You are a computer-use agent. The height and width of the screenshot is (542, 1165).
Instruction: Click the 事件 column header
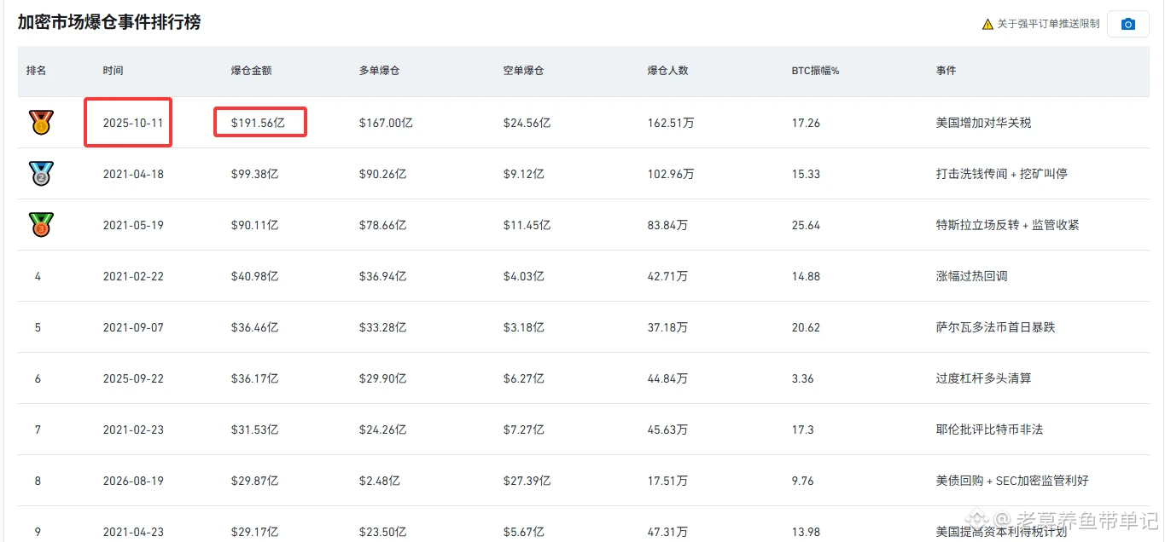pyautogui.click(x=946, y=71)
